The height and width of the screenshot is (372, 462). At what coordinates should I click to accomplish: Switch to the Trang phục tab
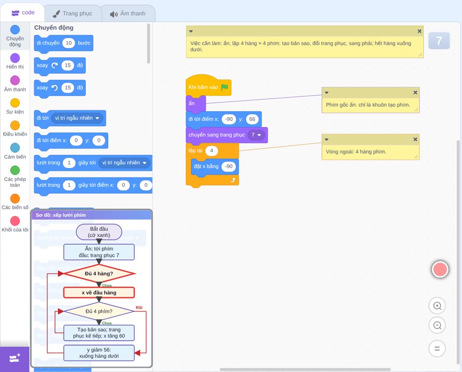click(x=73, y=13)
